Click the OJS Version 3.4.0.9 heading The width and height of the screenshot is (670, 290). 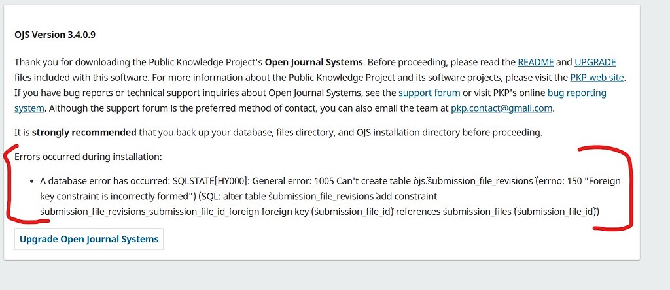[x=55, y=35]
